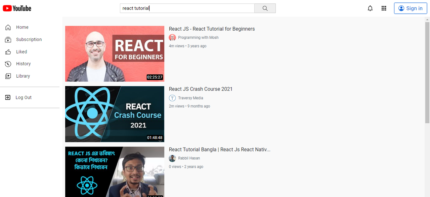
Task: Click the Sign in button
Action: coord(411,8)
